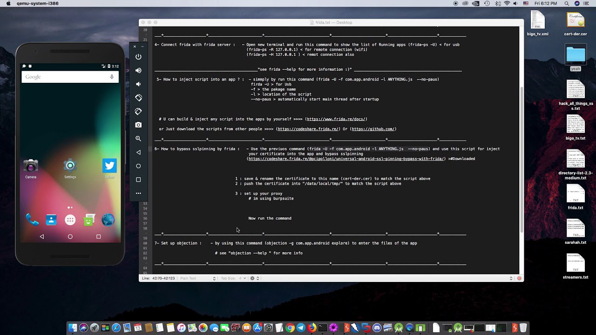The image size is (596, 335).
Task: Follow the https://codeshare.frida.re/ link
Action: click(308, 129)
